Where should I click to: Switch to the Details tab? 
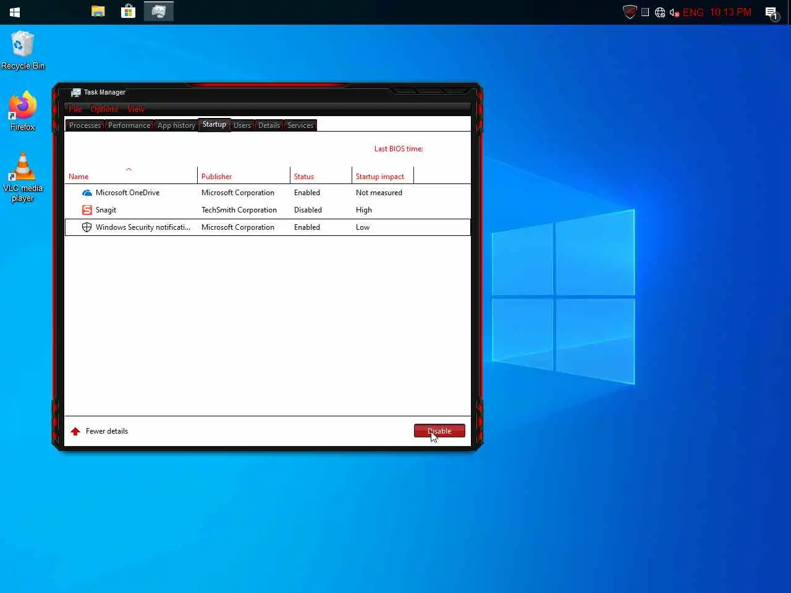coord(269,125)
